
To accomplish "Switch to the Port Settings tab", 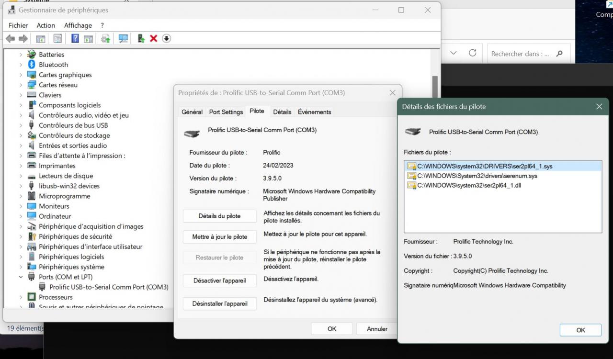I will point(226,112).
